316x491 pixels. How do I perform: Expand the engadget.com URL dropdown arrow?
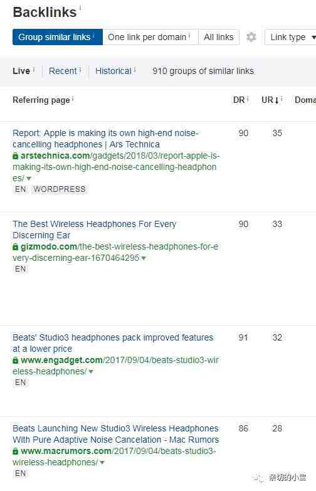pyautogui.click(x=91, y=372)
